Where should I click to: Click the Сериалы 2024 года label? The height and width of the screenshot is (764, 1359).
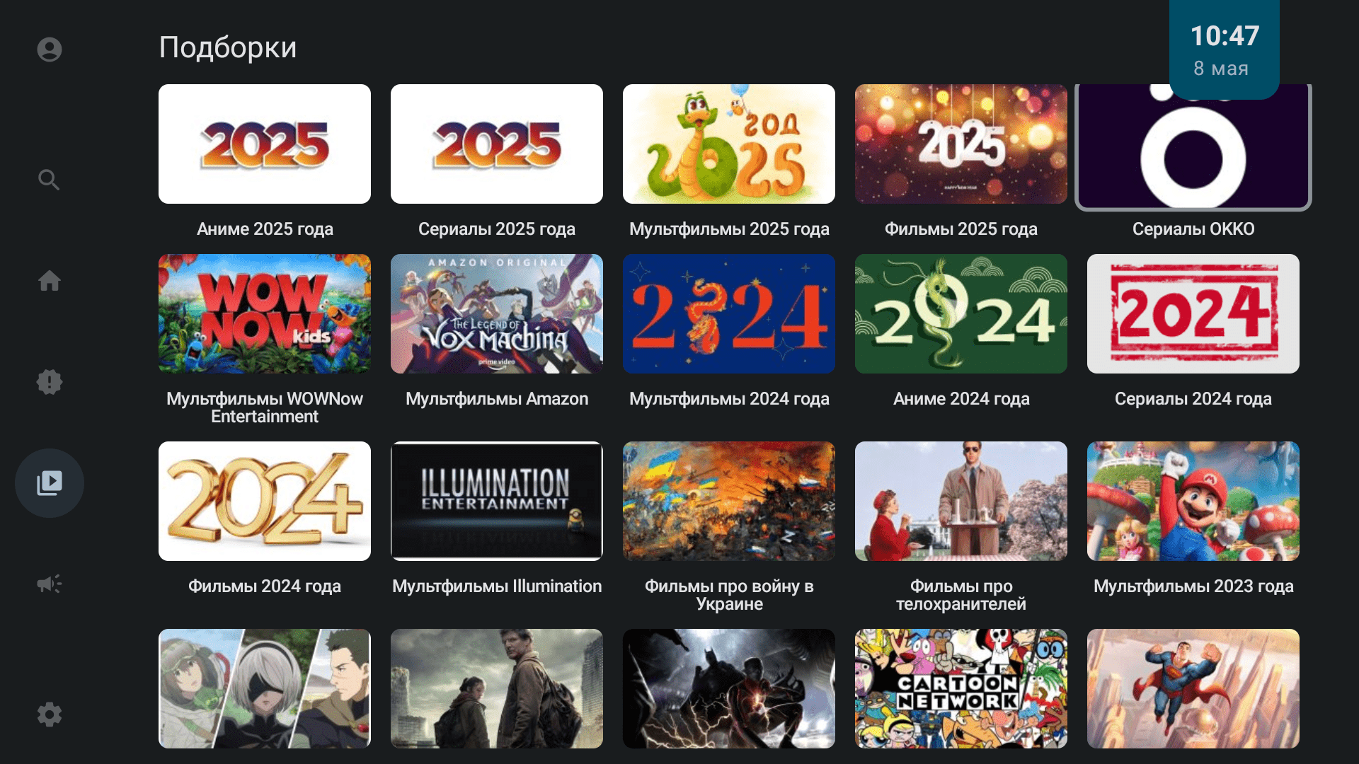(x=1193, y=399)
